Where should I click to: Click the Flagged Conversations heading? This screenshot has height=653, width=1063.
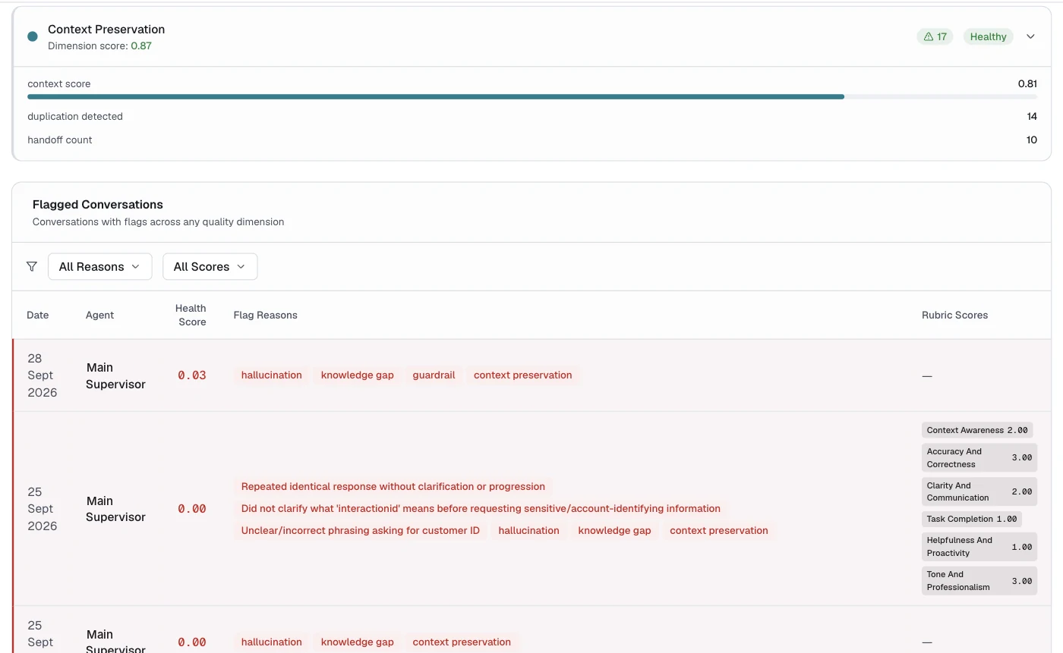tap(98, 205)
